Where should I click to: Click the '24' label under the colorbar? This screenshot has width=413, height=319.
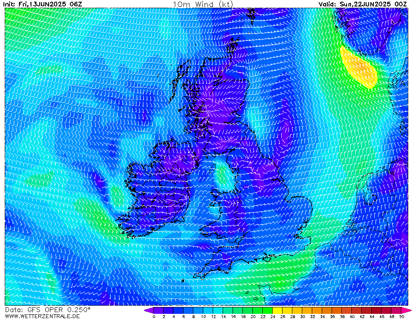pyautogui.click(x=273, y=316)
